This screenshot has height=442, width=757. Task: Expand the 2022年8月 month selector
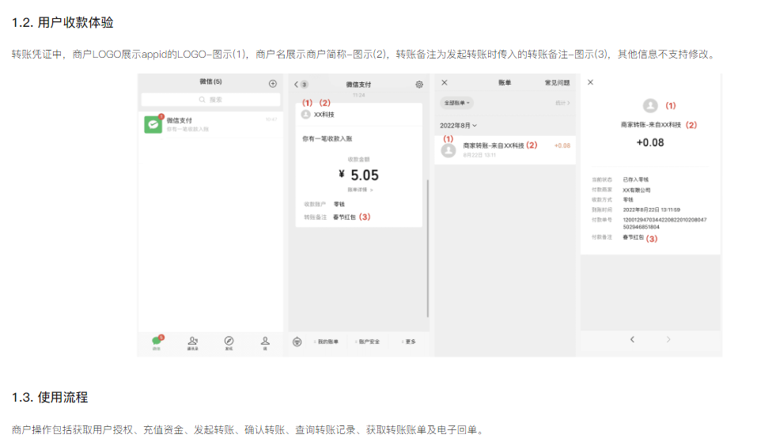459,126
